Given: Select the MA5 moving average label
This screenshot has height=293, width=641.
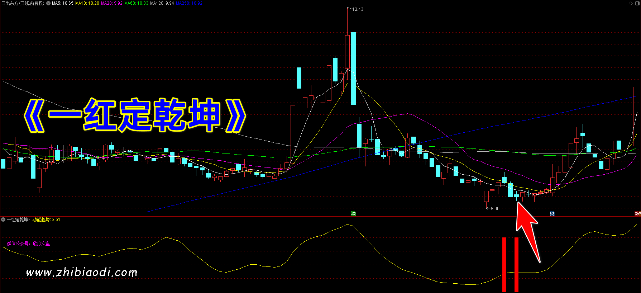Looking at the screenshot, I should point(63,3).
